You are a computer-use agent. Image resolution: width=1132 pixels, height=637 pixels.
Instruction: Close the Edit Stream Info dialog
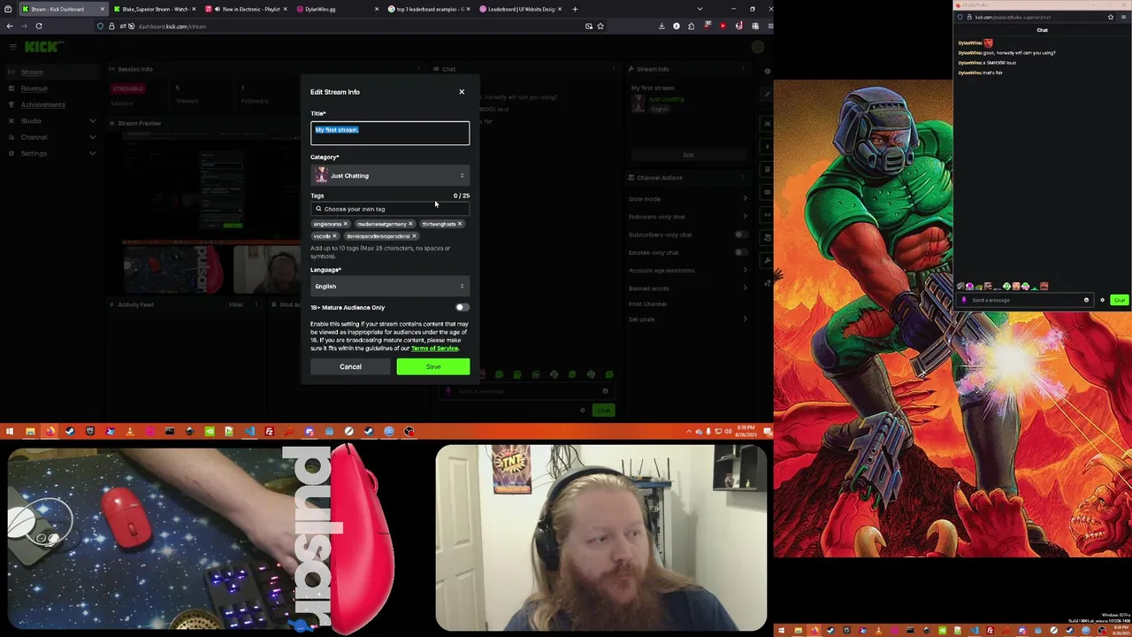pos(461,92)
